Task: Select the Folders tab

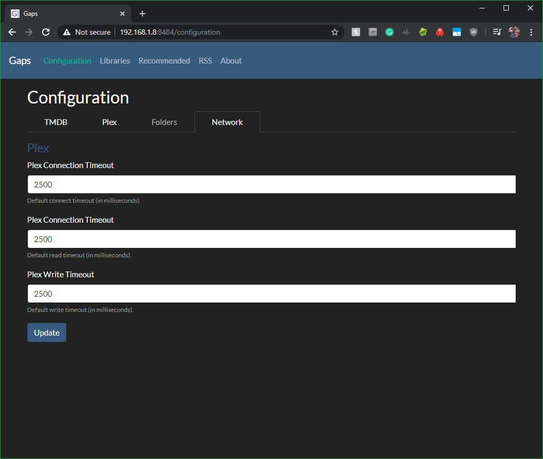Action: [x=164, y=122]
